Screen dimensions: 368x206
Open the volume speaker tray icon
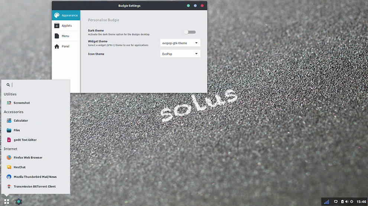(x=347, y=202)
